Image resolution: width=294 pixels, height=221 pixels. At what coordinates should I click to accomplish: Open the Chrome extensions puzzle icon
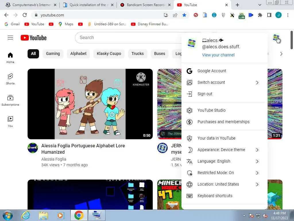260,15
